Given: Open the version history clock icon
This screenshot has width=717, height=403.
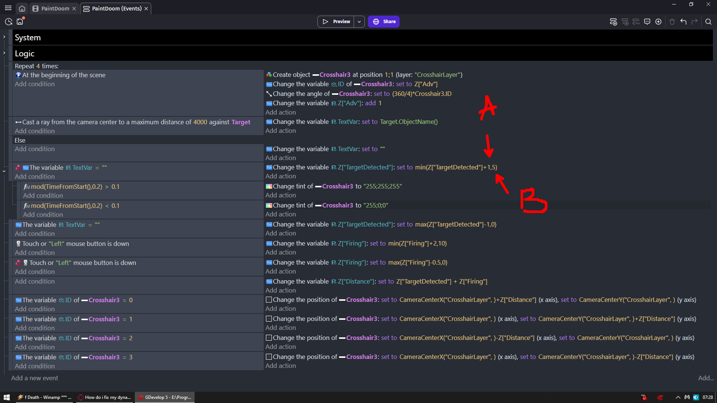Looking at the screenshot, I should [9, 22].
